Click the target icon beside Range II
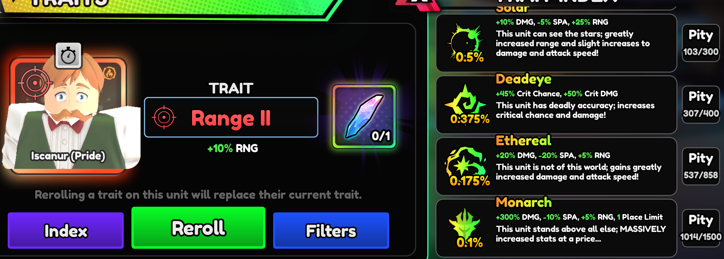 [x=164, y=117]
